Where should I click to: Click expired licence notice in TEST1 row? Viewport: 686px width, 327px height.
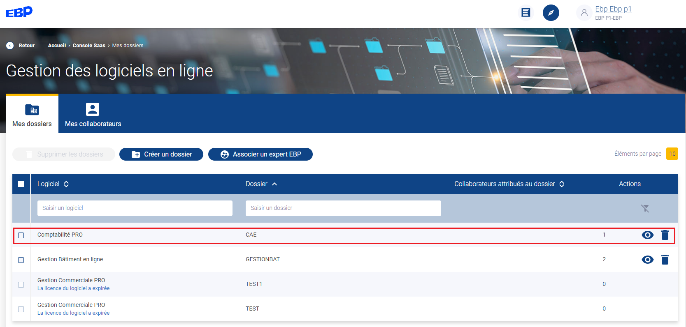tap(74, 288)
